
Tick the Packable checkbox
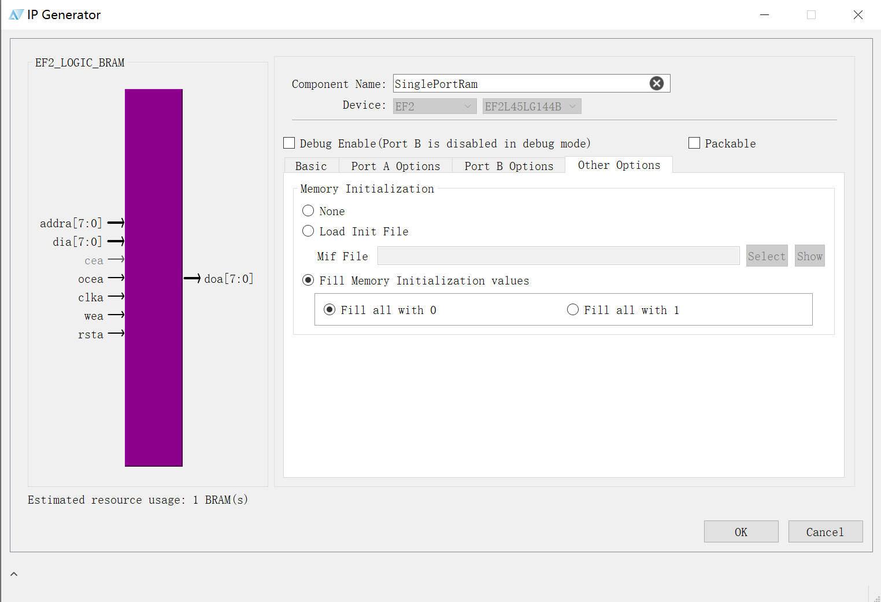click(694, 143)
